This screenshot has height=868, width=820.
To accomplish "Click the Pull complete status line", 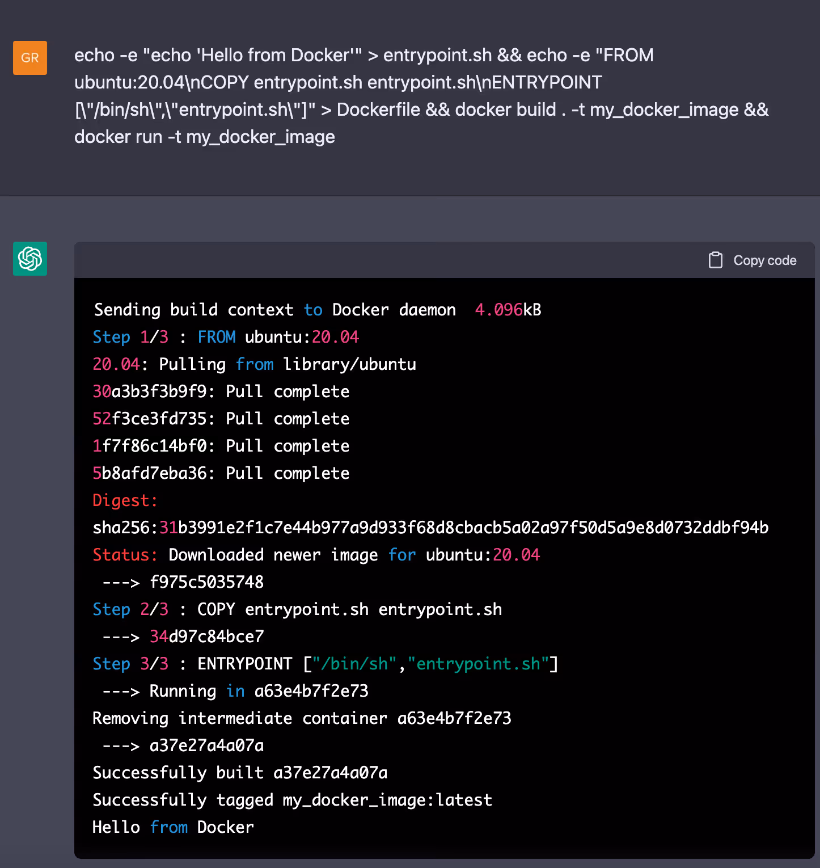I will click(220, 391).
